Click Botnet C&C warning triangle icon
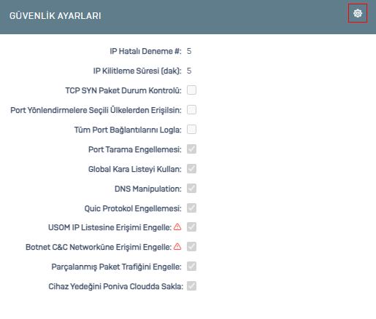This screenshot has width=376, height=319. click(177, 247)
